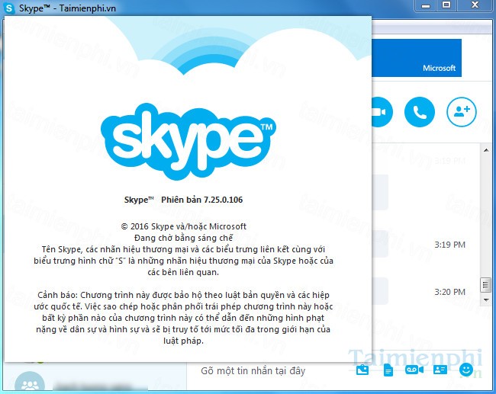
Task: Close the Skype window
Action: click(475, 5)
